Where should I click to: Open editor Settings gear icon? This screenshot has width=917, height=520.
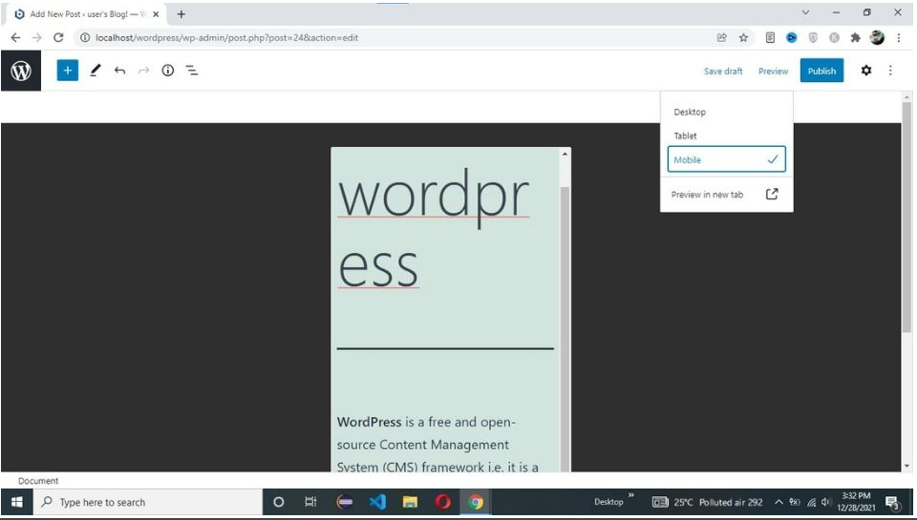(x=866, y=71)
